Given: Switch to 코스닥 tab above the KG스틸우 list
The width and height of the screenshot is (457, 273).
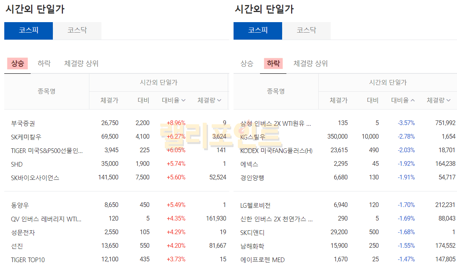Looking at the screenshot, I should tap(306, 30).
